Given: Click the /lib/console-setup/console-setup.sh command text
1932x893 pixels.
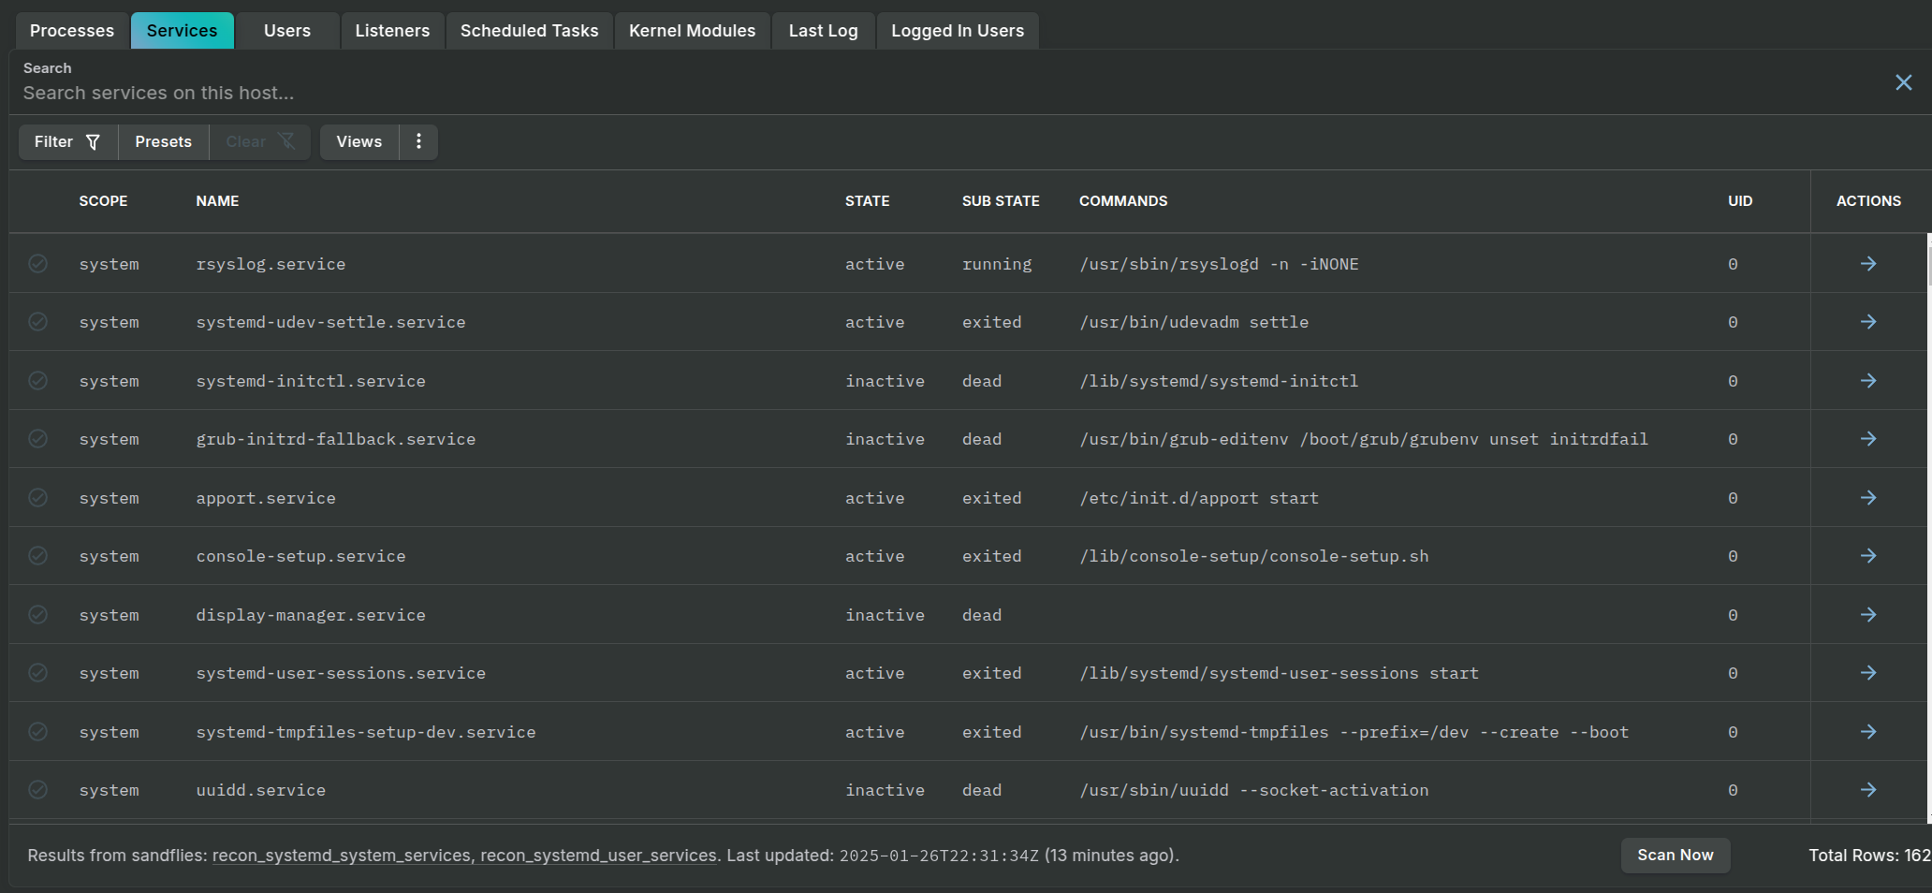Looking at the screenshot, I should pos(1254,556).
